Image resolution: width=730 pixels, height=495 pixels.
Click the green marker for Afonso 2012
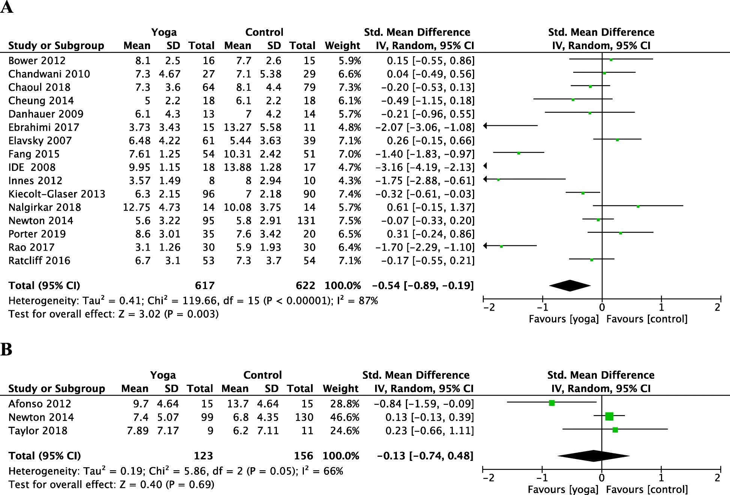(x=552, y=403)
